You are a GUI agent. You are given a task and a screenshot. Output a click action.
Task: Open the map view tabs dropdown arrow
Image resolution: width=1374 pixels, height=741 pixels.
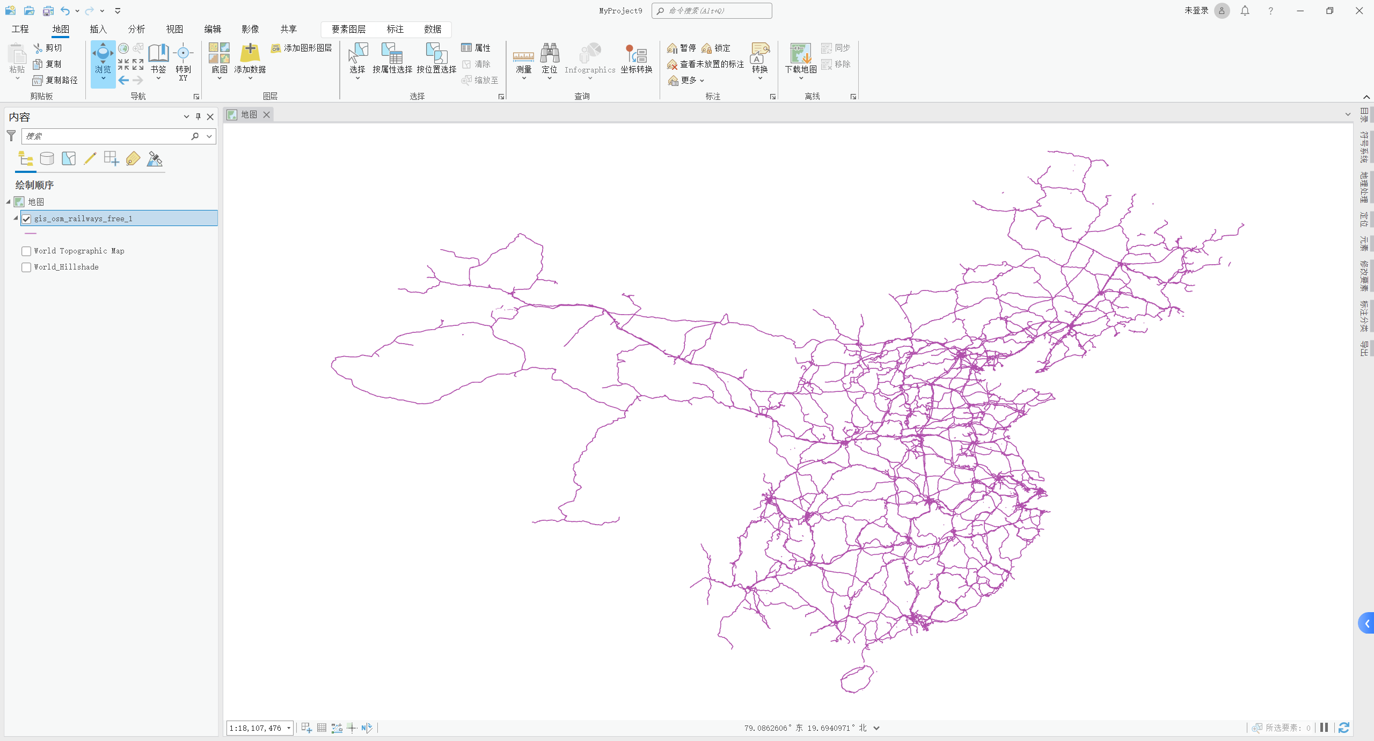click(x=1348, y=114)
